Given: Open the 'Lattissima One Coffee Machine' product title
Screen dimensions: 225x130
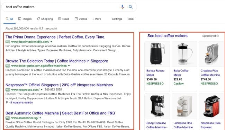Looking at the screenshot, I should pos(183,125).
